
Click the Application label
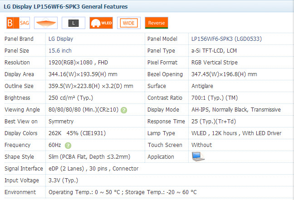click(x=161, y=157)
